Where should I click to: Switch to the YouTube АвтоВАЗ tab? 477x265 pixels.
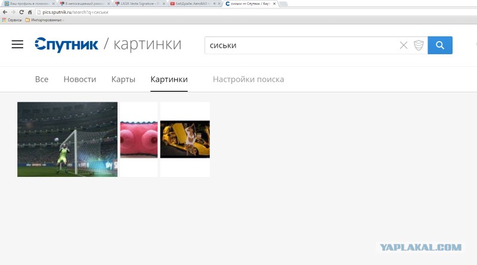(195, 4)
